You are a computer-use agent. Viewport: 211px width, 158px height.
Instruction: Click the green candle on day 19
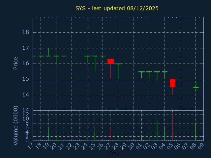(48, 56)
